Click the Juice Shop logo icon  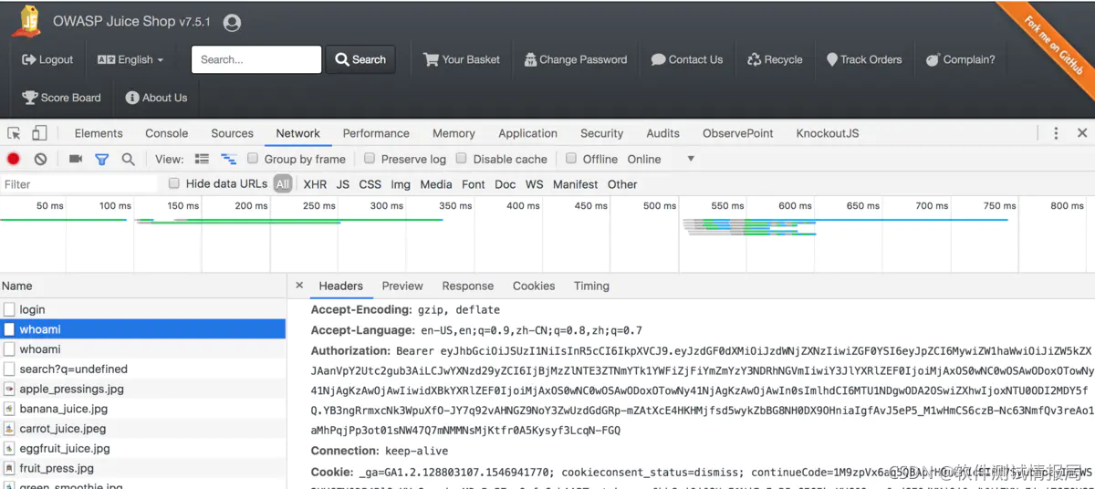click(26, 21)
